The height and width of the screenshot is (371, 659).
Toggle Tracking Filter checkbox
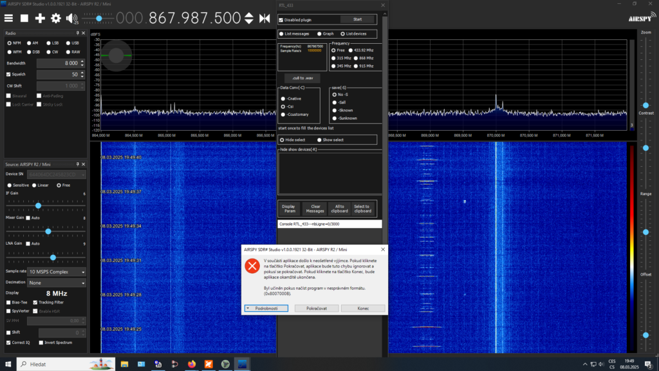click(x=35, y=303)
